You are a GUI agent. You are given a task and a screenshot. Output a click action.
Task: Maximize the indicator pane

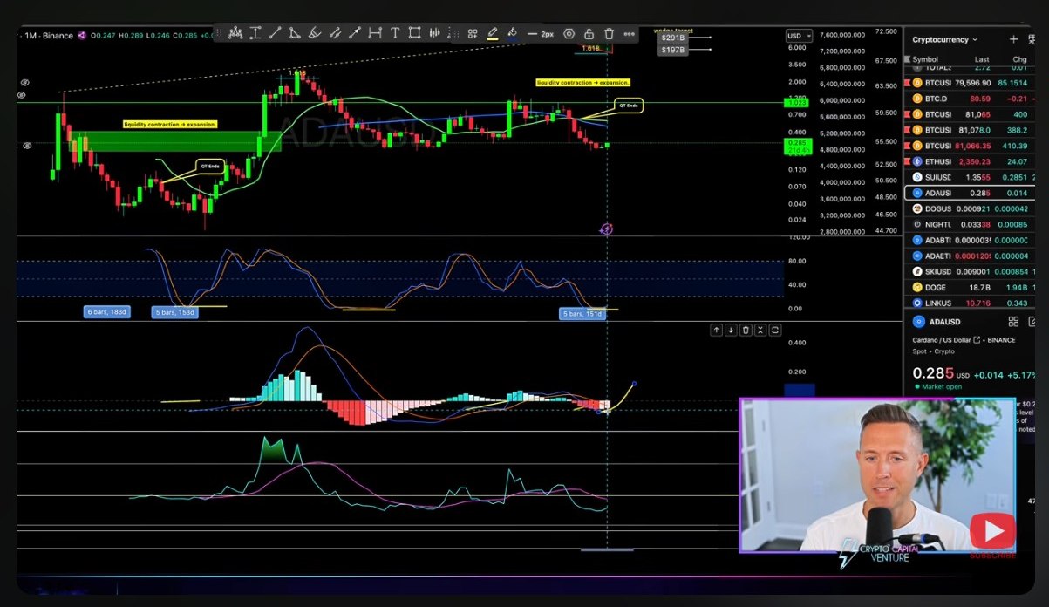[774, 330]
